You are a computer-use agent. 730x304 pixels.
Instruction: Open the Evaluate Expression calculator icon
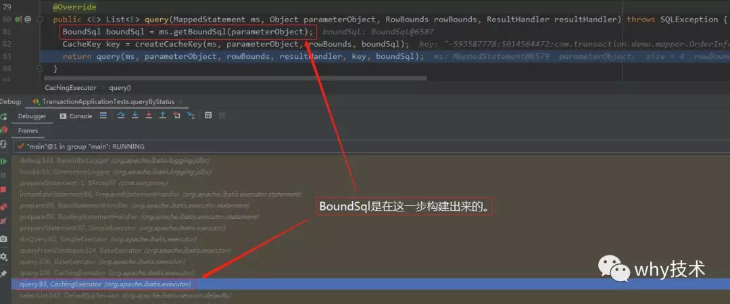208,116
